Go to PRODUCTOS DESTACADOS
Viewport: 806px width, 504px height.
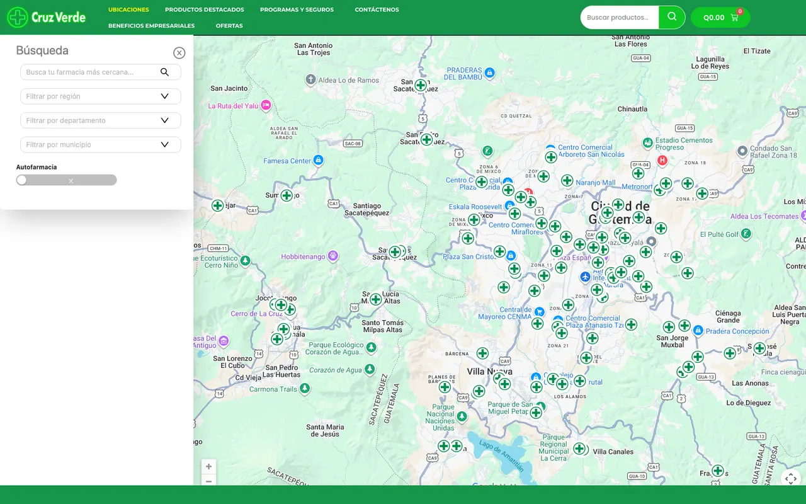tap(205, 9)
